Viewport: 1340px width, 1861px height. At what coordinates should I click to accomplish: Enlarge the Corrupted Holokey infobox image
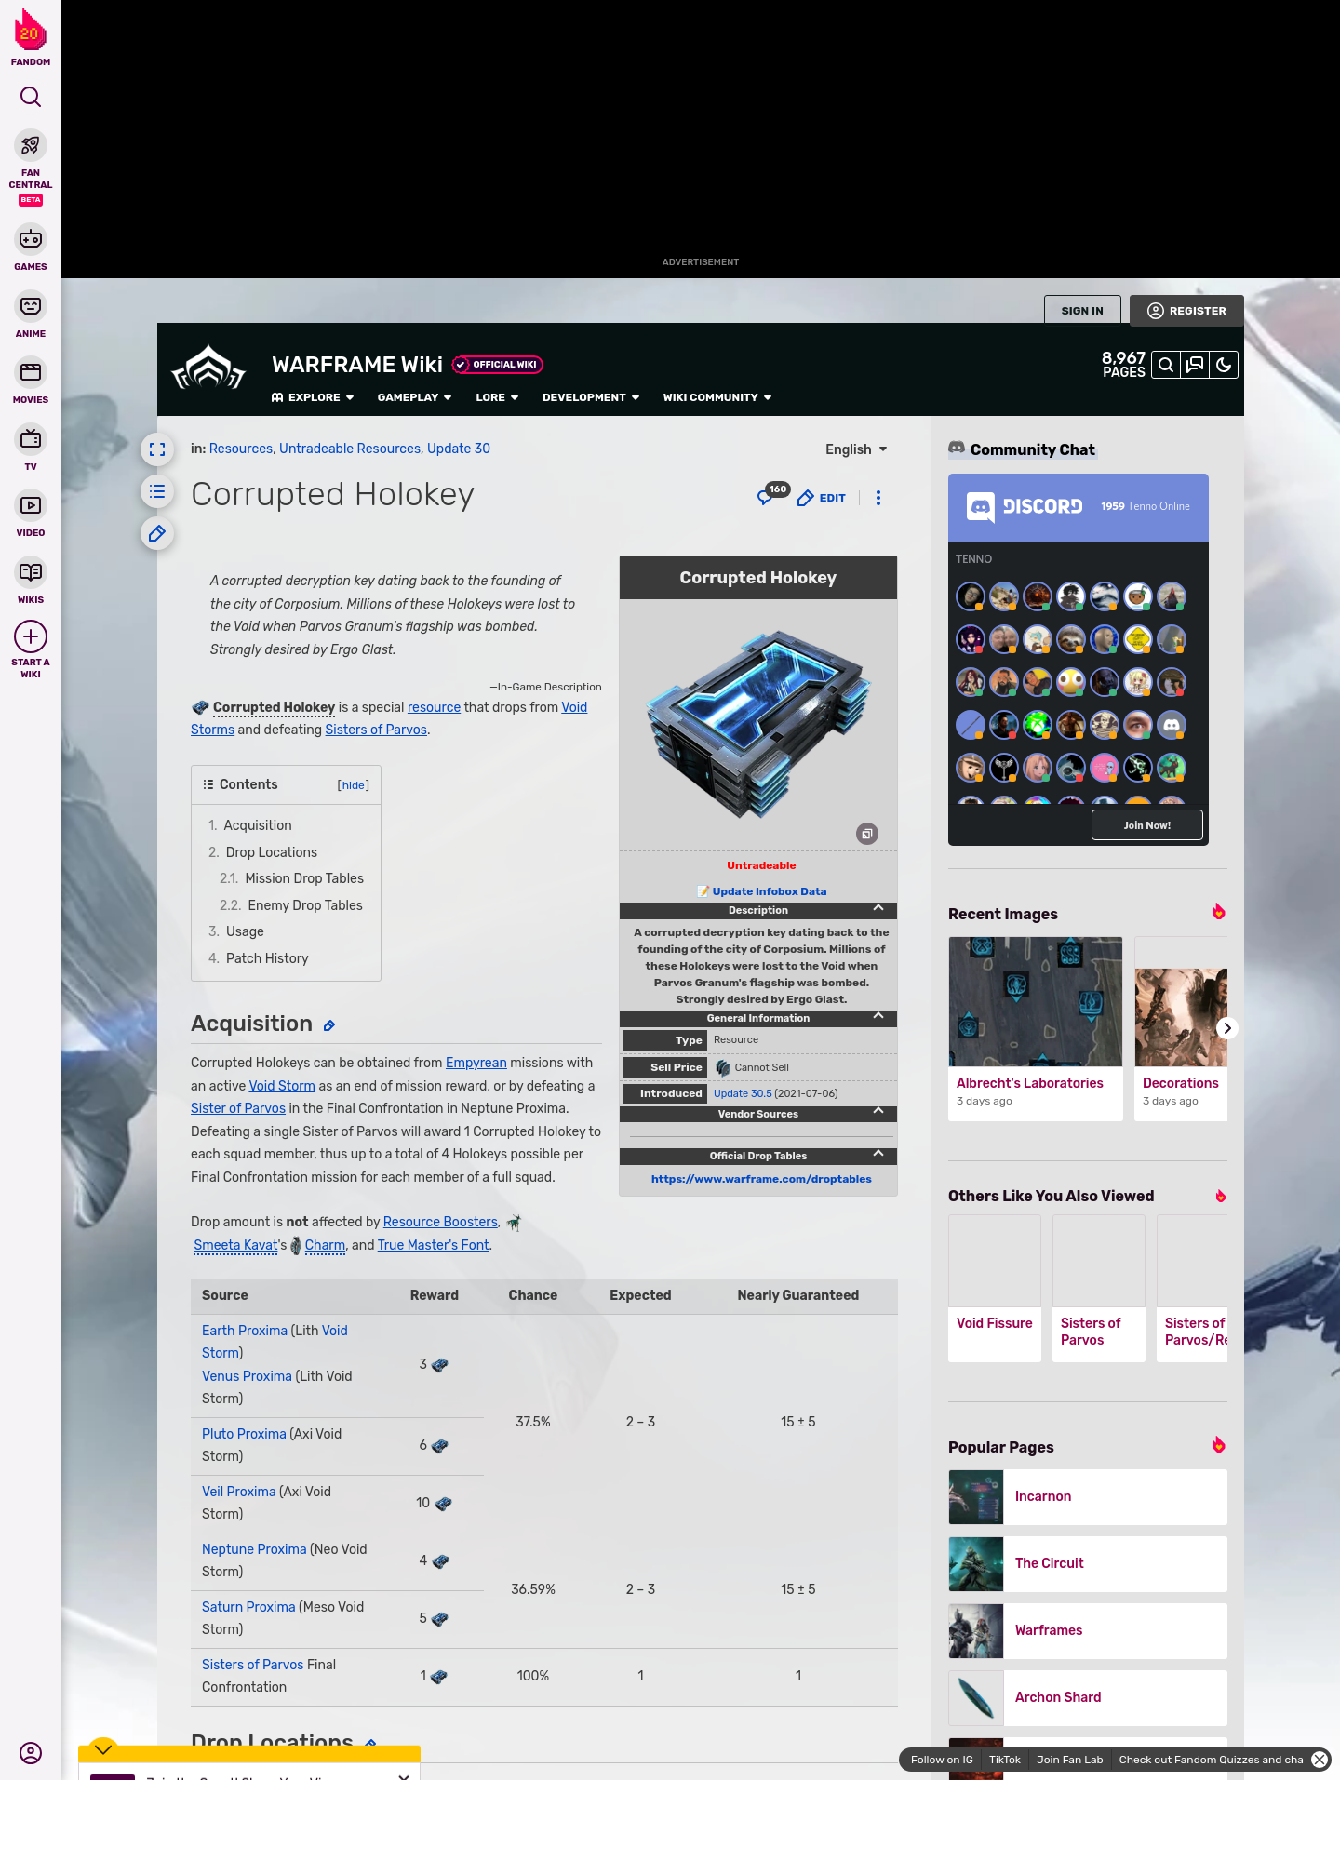coord(867,834)
